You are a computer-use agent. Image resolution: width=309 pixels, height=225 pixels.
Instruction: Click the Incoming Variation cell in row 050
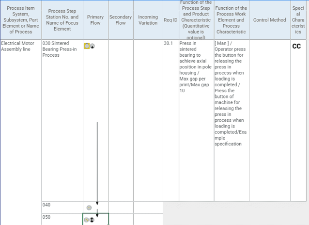coord(148,219)
